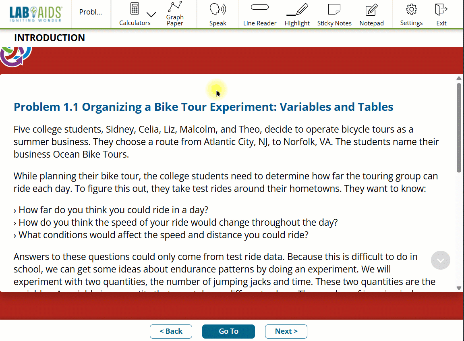The width and height of the screenshot is (464, 341).
Task: Open the Graph Paper tool
Action: coord(175,14)
